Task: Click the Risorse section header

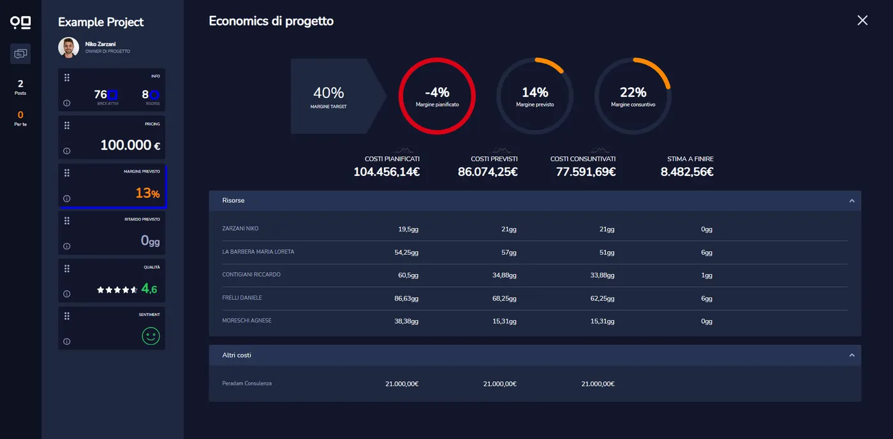Action: [535, 201]
